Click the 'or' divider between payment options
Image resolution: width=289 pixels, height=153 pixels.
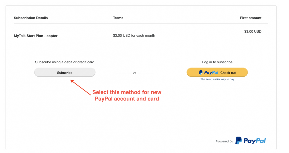click(135, 73)
